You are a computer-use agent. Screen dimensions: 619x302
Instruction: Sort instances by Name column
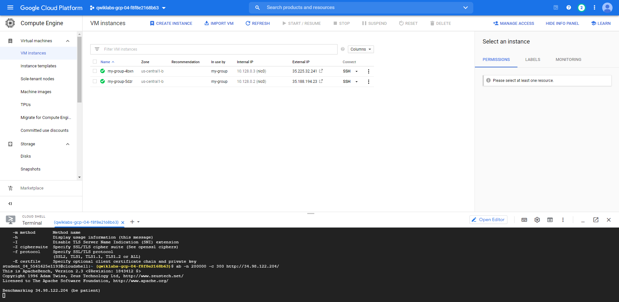(107, 62)
